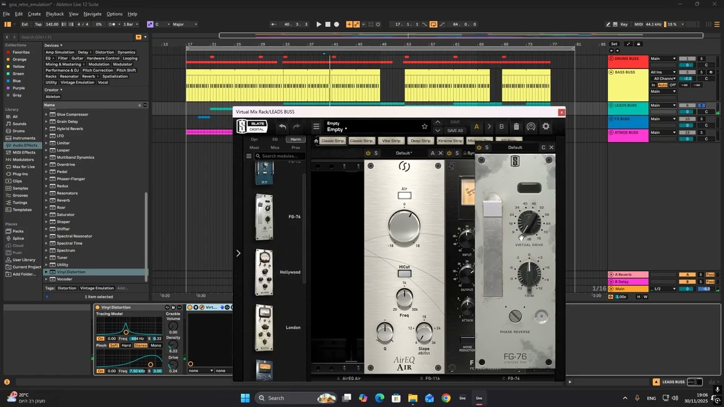The height and width of the screenshot is (407, 724).
Task: Toggle the Phase Reverse switch on FG-76
Action: (515, 316)
